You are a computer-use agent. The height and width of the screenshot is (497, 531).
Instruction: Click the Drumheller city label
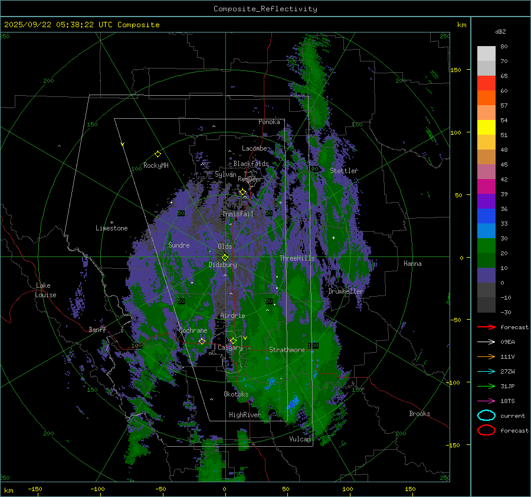coord(346,291)
